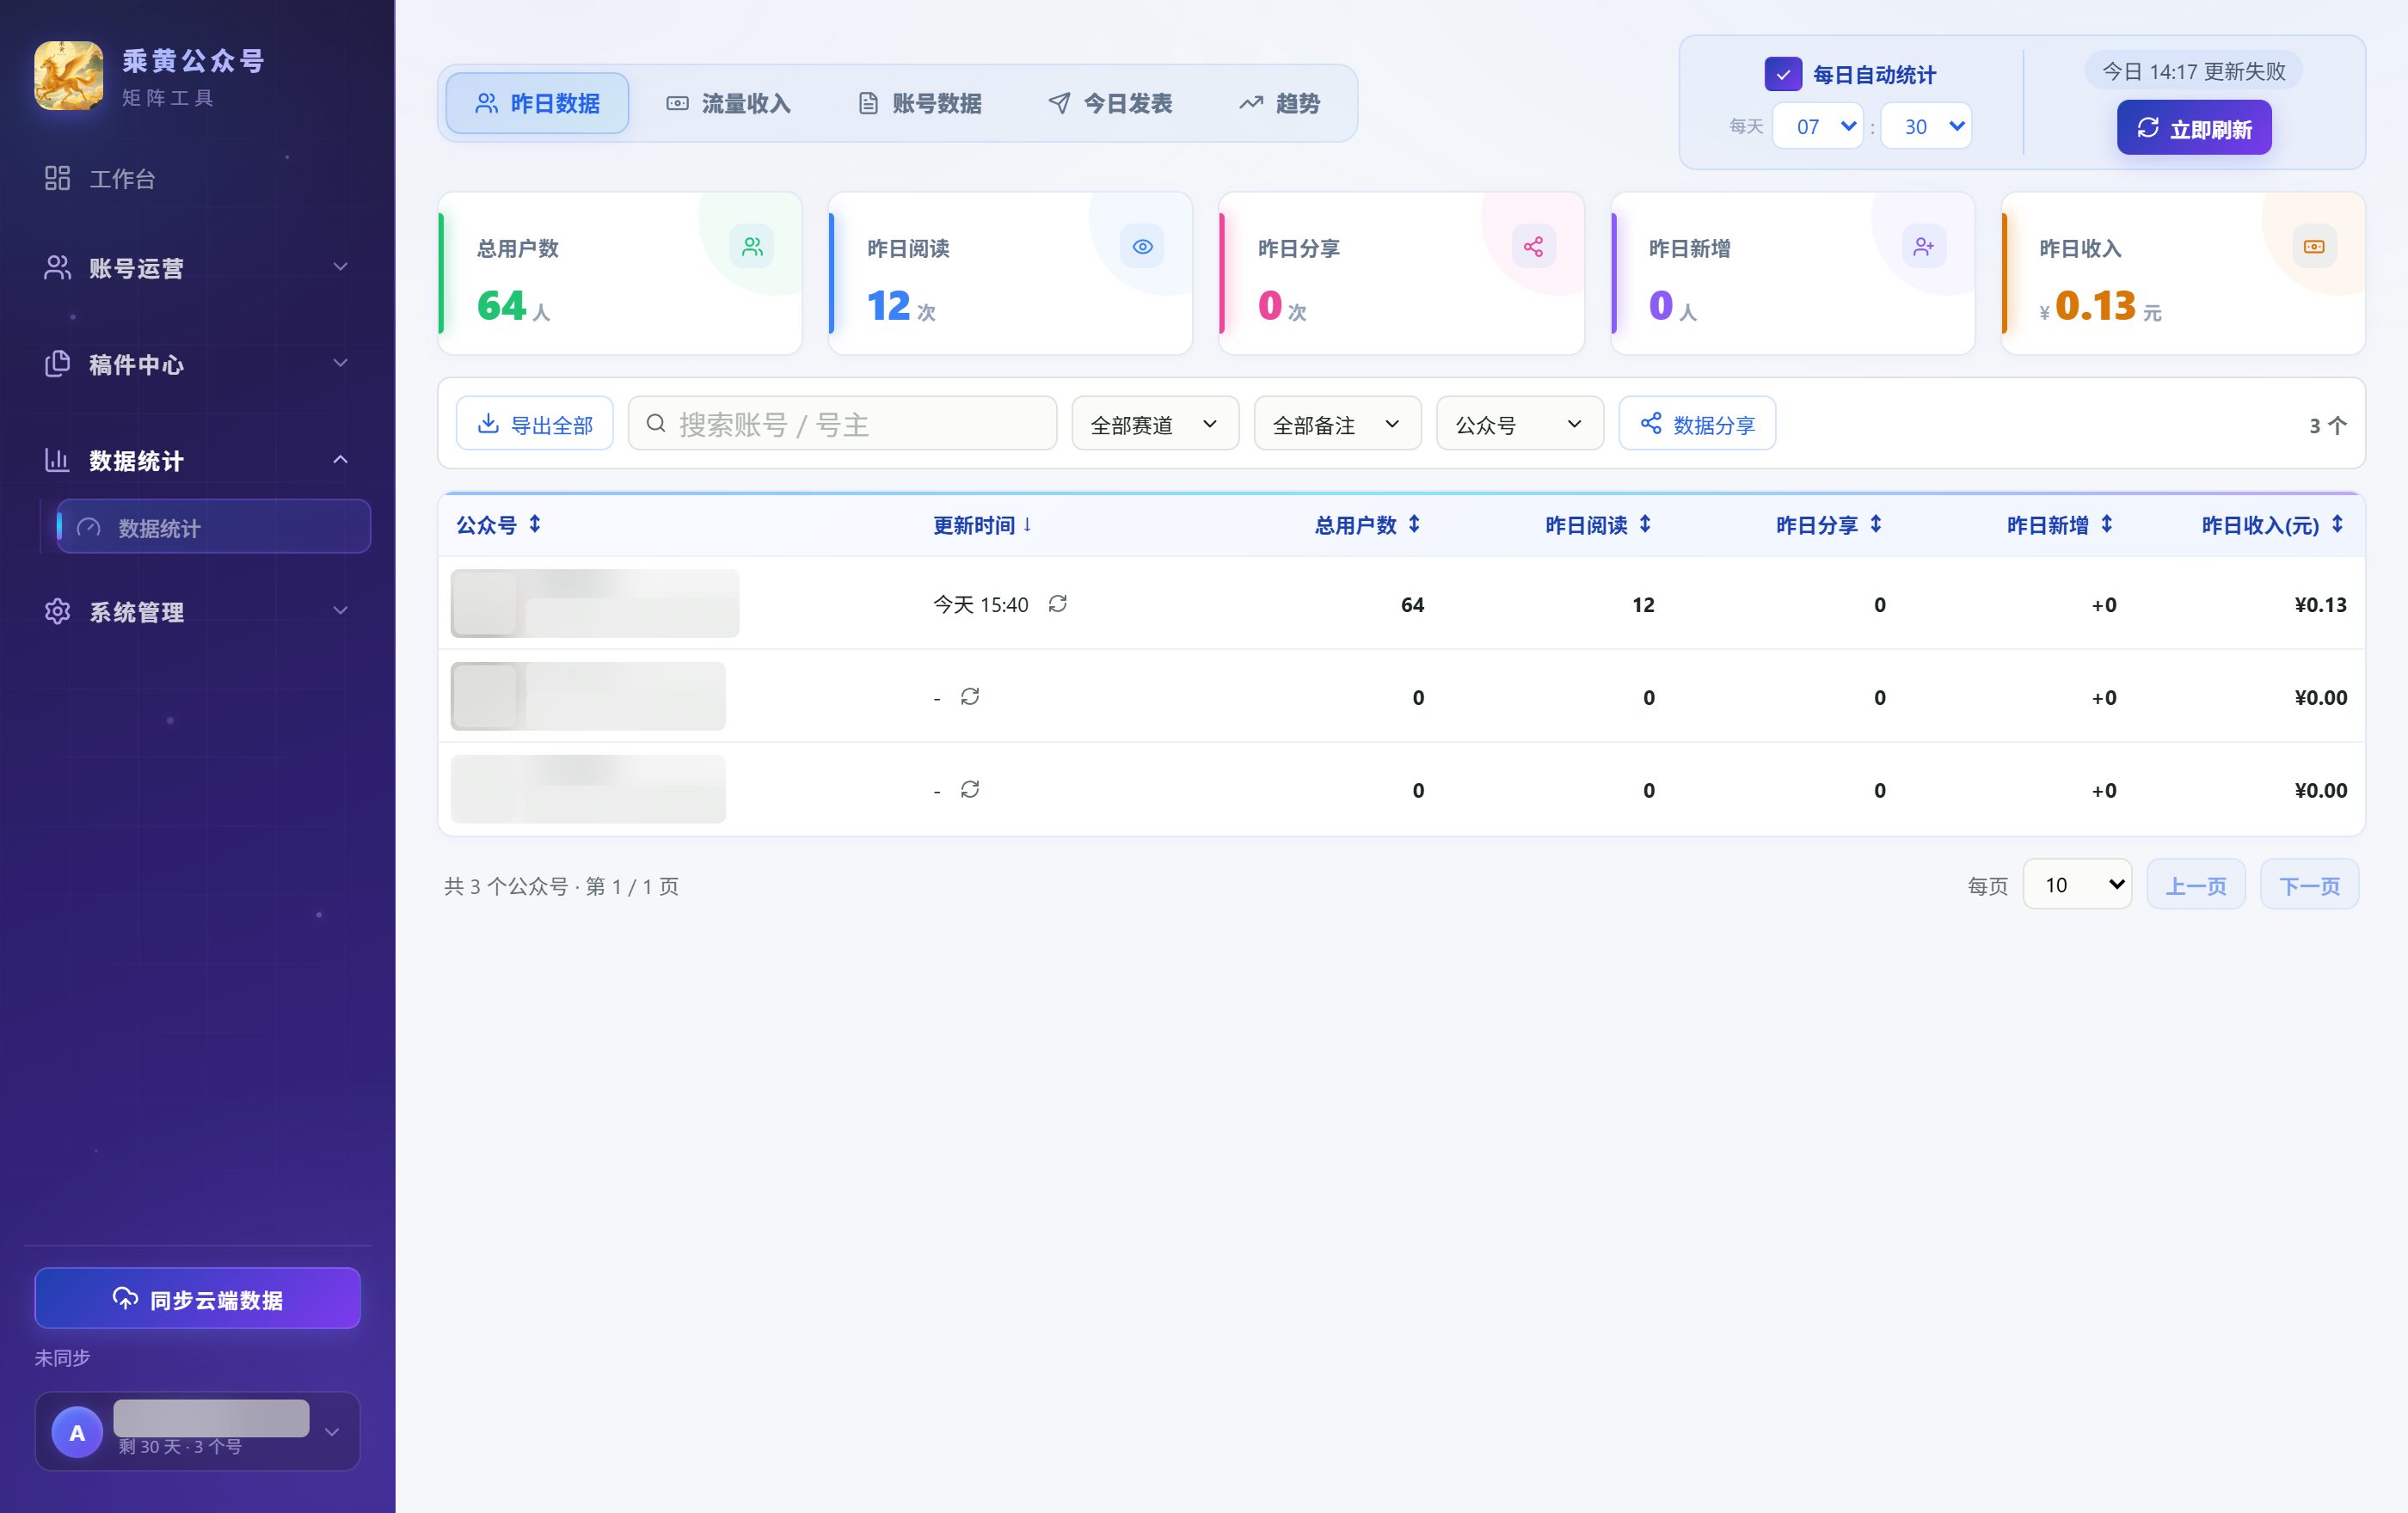Click 立即刷新 button
2408x1513 pixels.
pyautogui.click(x=2194, y=128)
